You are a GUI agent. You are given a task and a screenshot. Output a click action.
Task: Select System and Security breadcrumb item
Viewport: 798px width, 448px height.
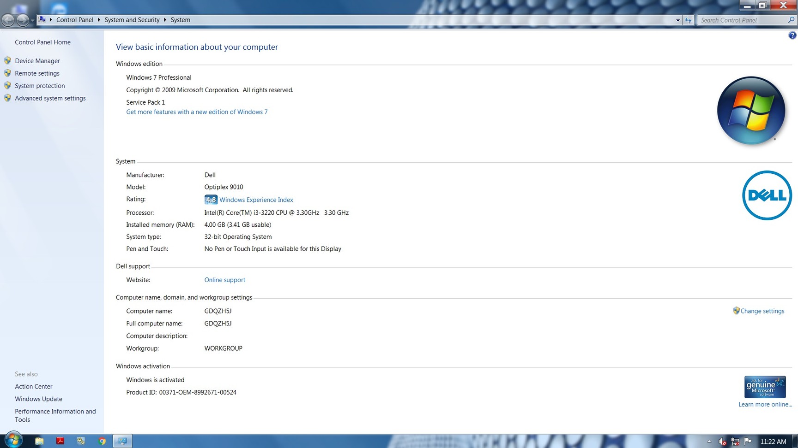coord(132,20)
